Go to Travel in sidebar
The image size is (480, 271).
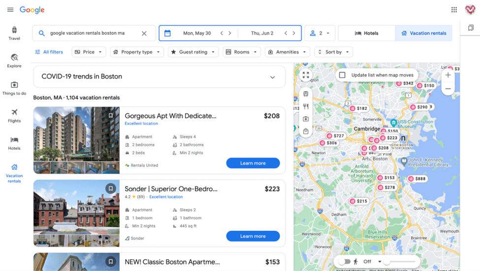14,33
